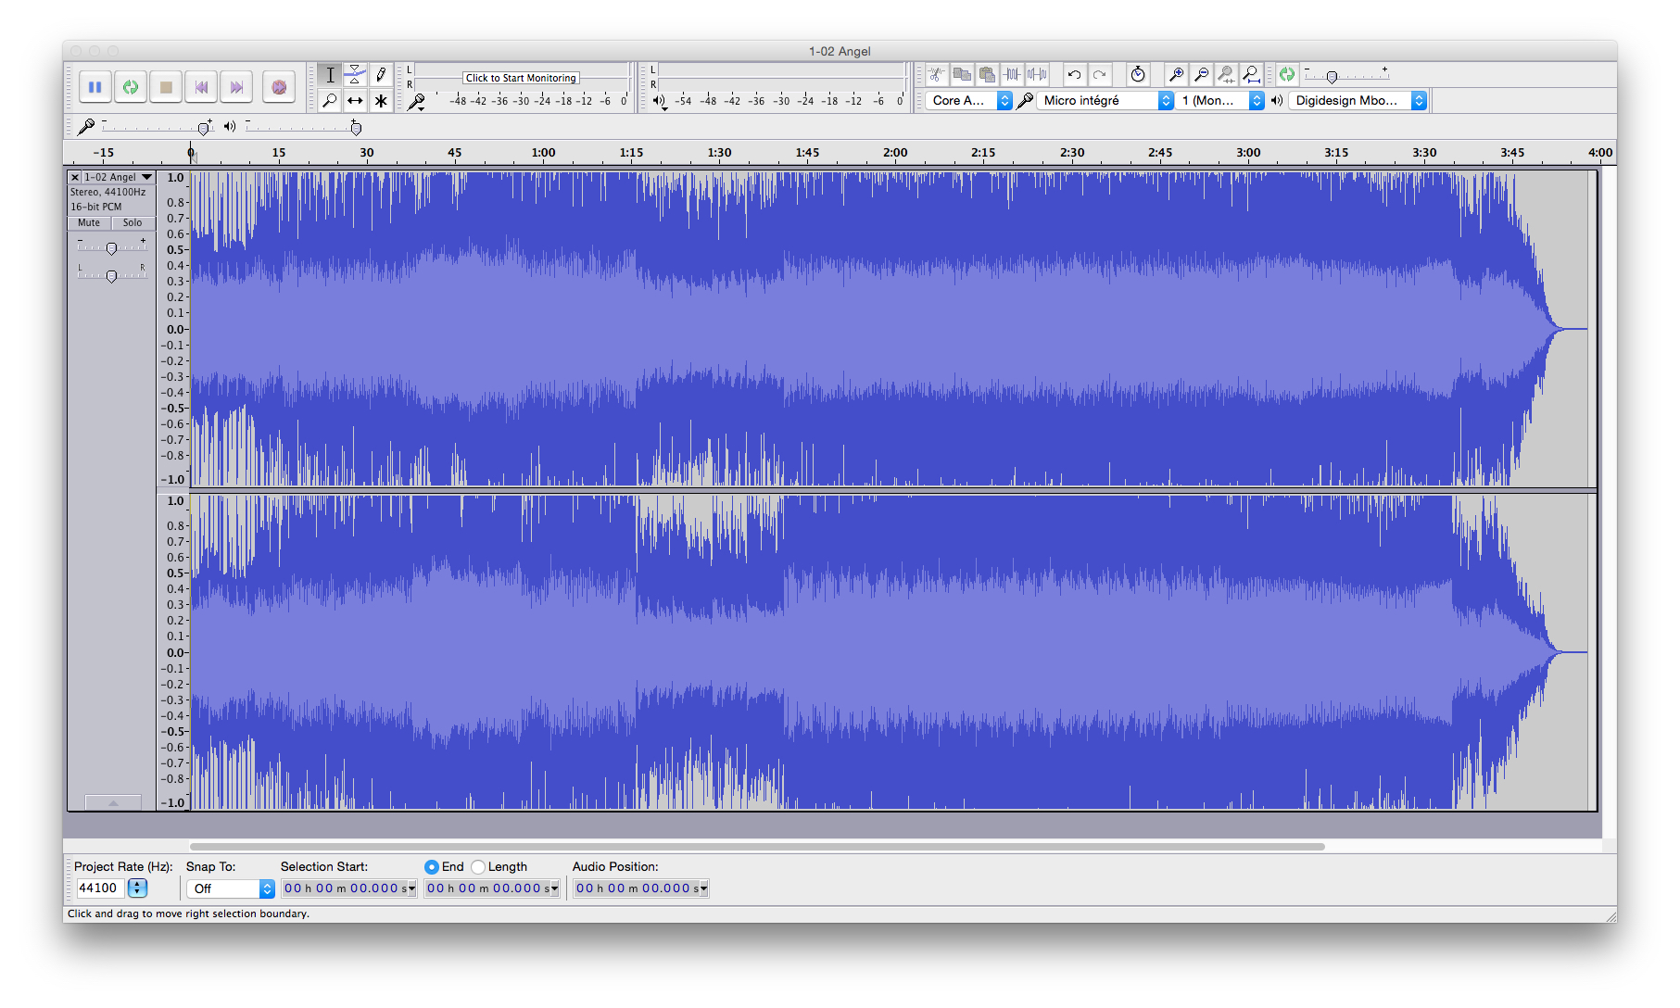The height and width of the screenshot is (1008, 1680).
Task: Trim audio outside selection
Action: [x=1010, y=74]
